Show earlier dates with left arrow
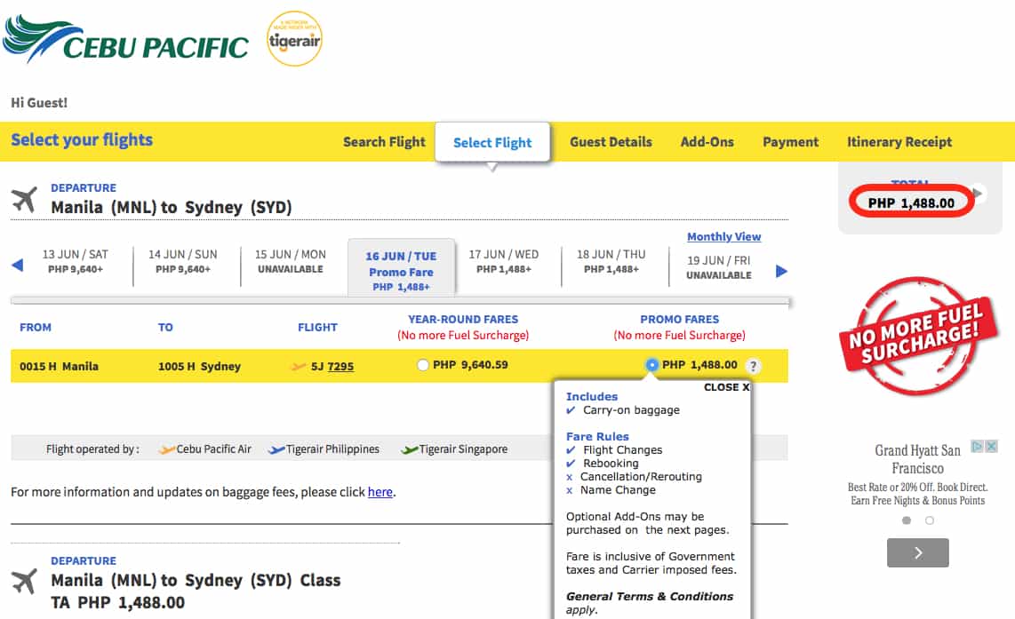This screenshot has width=1015, height=619. pyautogui.click(x=18, y=265)
